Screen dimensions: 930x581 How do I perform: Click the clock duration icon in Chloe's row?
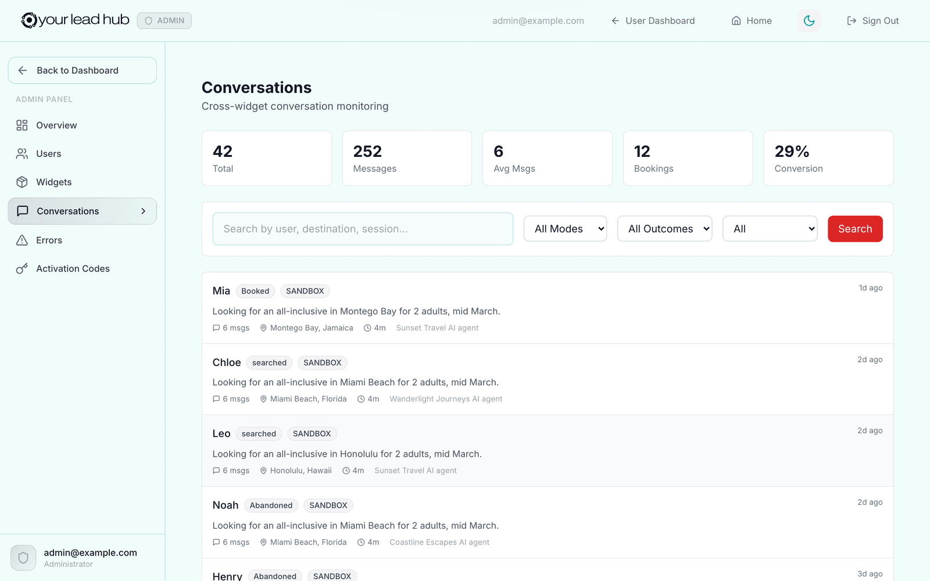[x=361, y=399]
